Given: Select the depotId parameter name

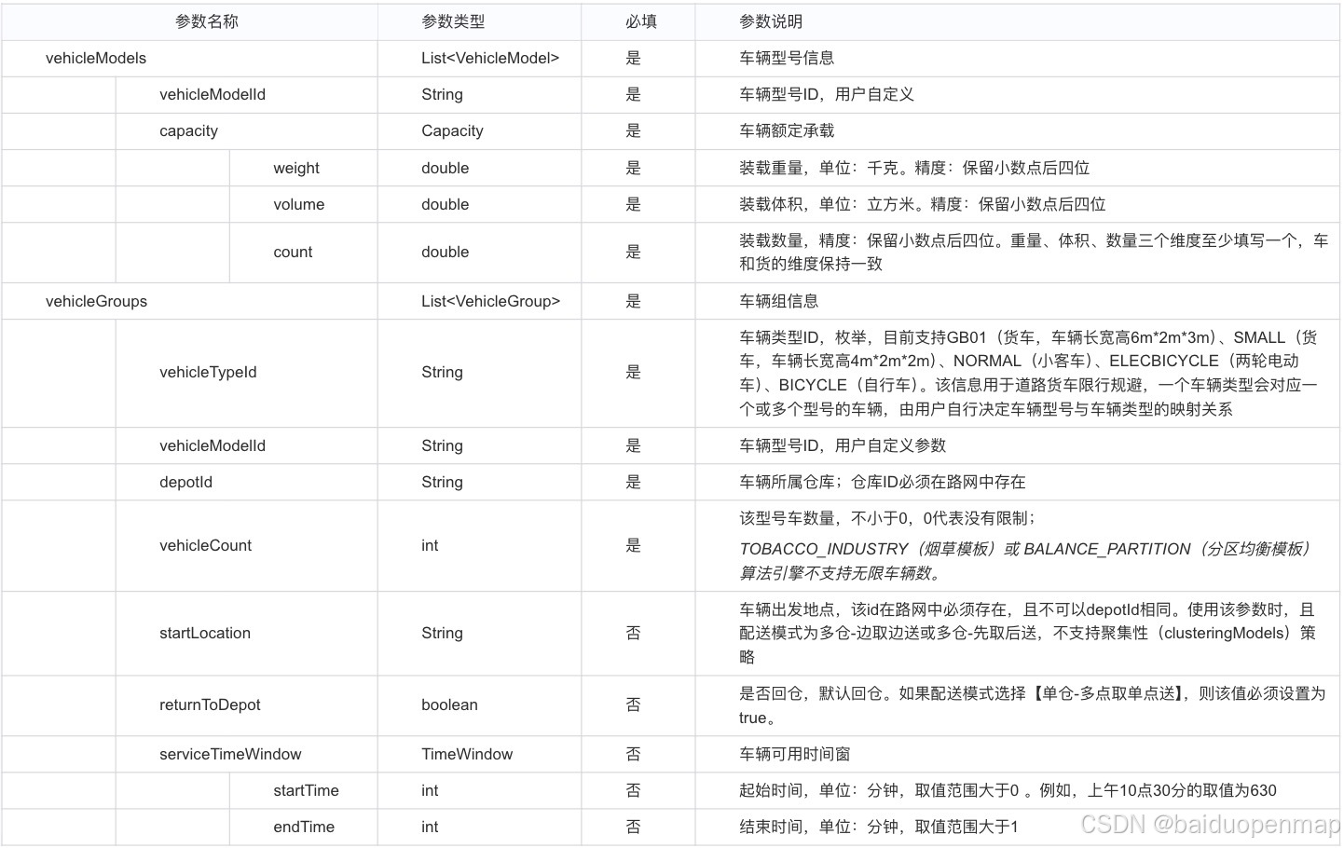Looking at the screenshot, I should pos(185,482).
